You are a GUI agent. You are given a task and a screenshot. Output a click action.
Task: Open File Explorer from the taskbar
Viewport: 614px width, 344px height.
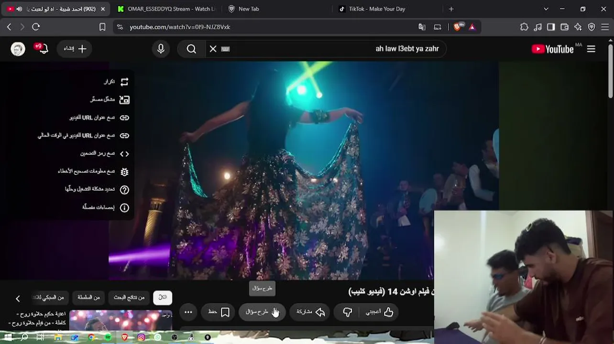tap(58, 337)
